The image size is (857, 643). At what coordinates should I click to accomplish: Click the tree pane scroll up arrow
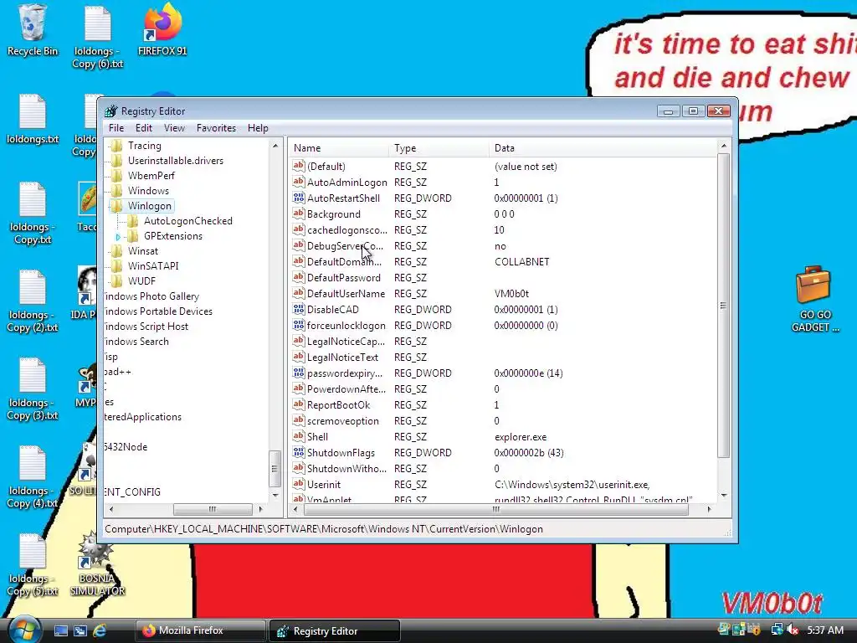click(x=275, y=146)
